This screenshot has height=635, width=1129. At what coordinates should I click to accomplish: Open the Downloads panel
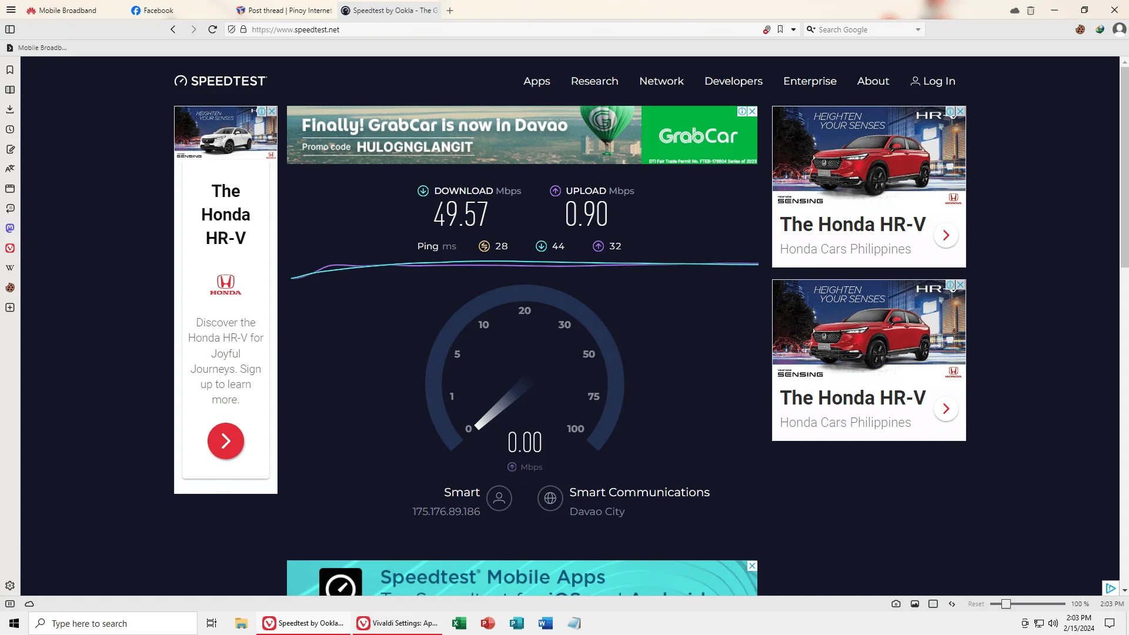[10, 109]
